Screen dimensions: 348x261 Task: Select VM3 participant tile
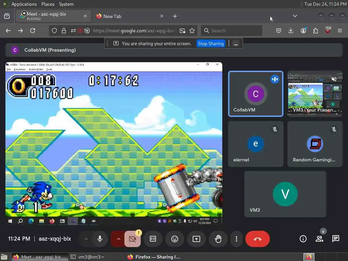coord(285,194)
